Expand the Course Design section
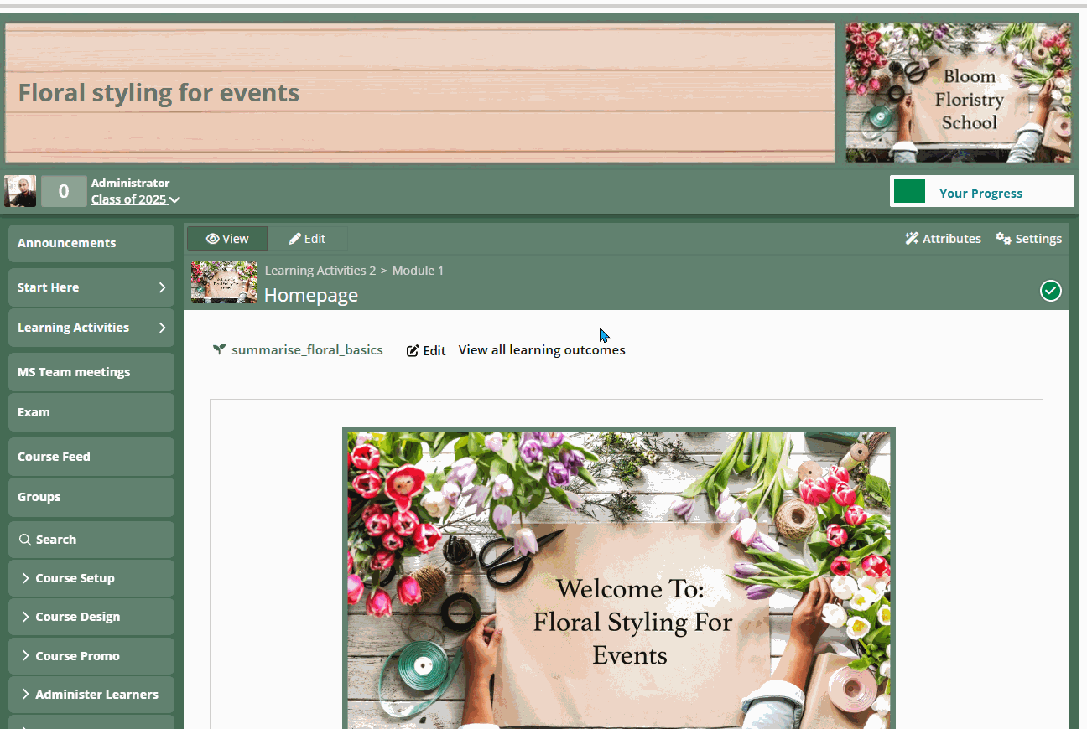This screenshot has width=1087, height=729. click(x=91, y=617)
